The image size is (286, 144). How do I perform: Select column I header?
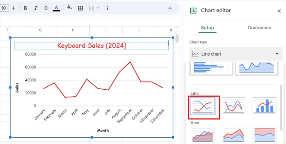click(106, 30)
